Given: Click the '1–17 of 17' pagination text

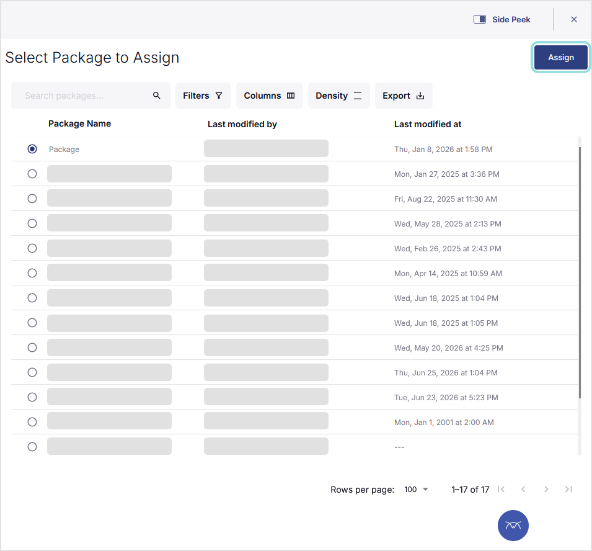Looking at the screenshot, I should (470, 490).
